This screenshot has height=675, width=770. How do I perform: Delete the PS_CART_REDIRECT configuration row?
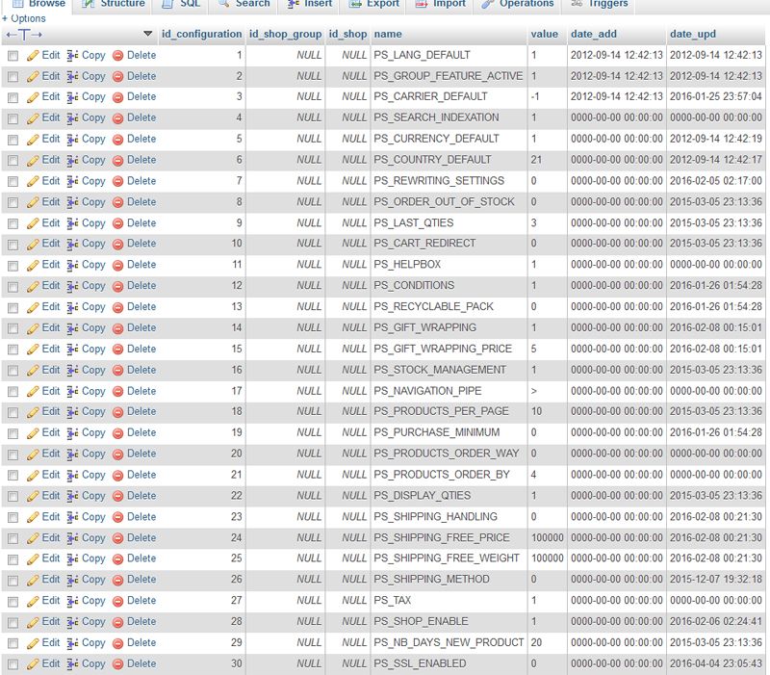click(142, 244)
